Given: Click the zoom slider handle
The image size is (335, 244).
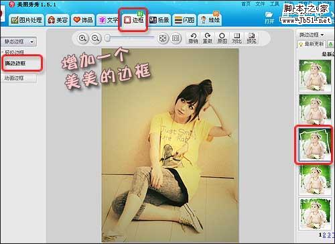Looking at the screenshot, I should click(x=108, y=38).
